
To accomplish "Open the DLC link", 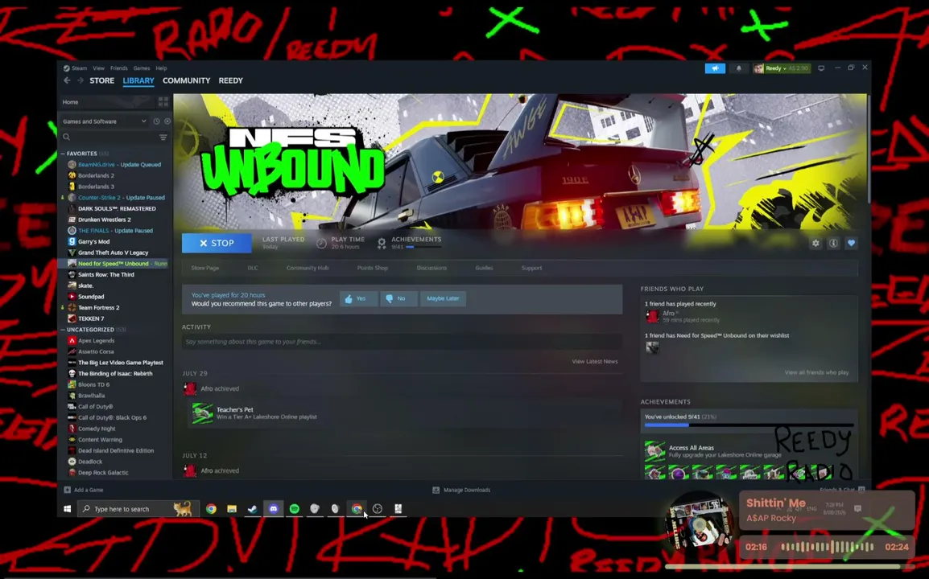I will point(253,268).
